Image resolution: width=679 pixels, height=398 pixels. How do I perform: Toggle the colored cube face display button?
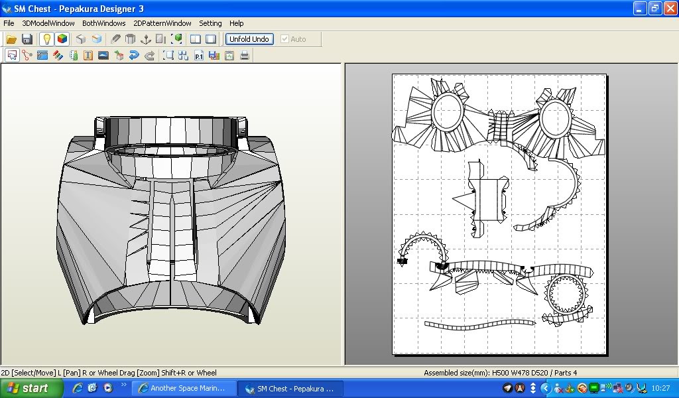[62, 39]
